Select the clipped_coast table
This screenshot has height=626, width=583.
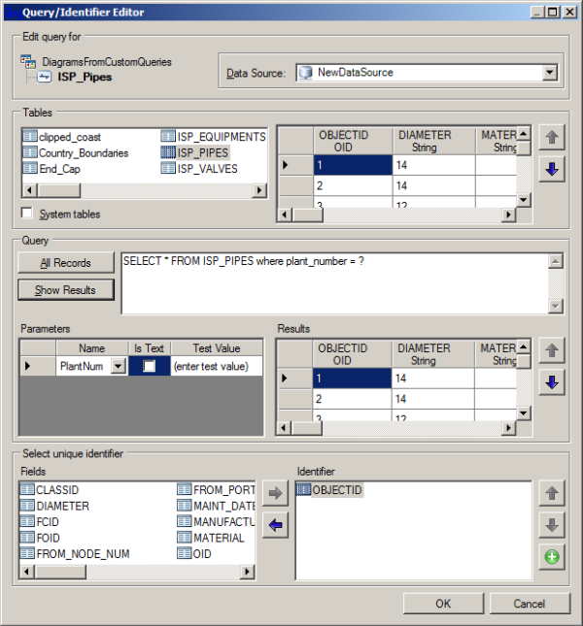point(62,137)
